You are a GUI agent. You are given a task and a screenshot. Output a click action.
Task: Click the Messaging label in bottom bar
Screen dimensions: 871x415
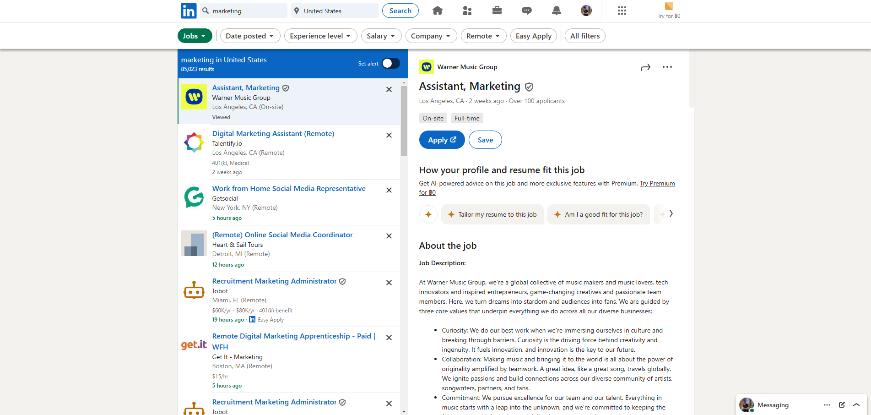click(x=773, y=405)
